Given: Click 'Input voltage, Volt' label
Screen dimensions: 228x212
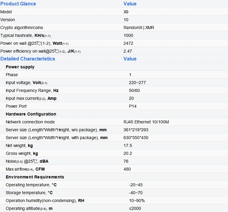Looking at the screenshot, I should click(x=26, y=83).
